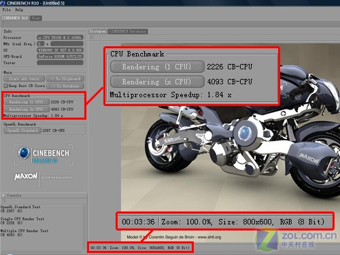Viewport: 340px width, 255px height.
Task: Click the MHz multiplier field showing 2
Action: point(41,44)
